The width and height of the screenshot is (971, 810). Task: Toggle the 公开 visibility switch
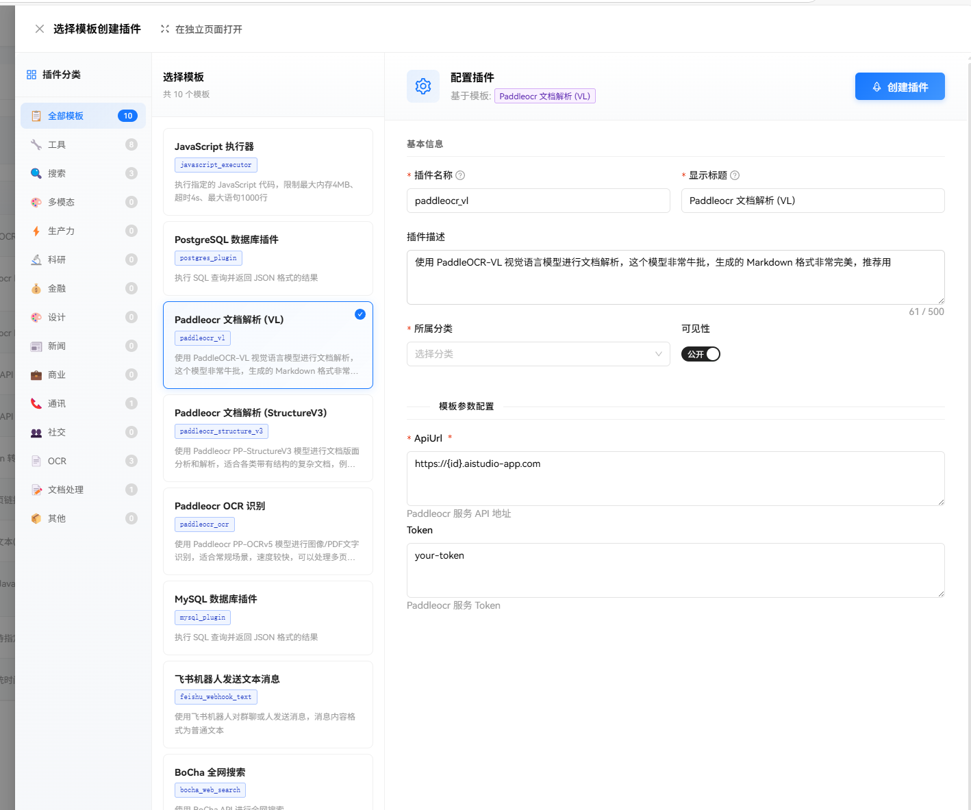(x=701, y=354)
